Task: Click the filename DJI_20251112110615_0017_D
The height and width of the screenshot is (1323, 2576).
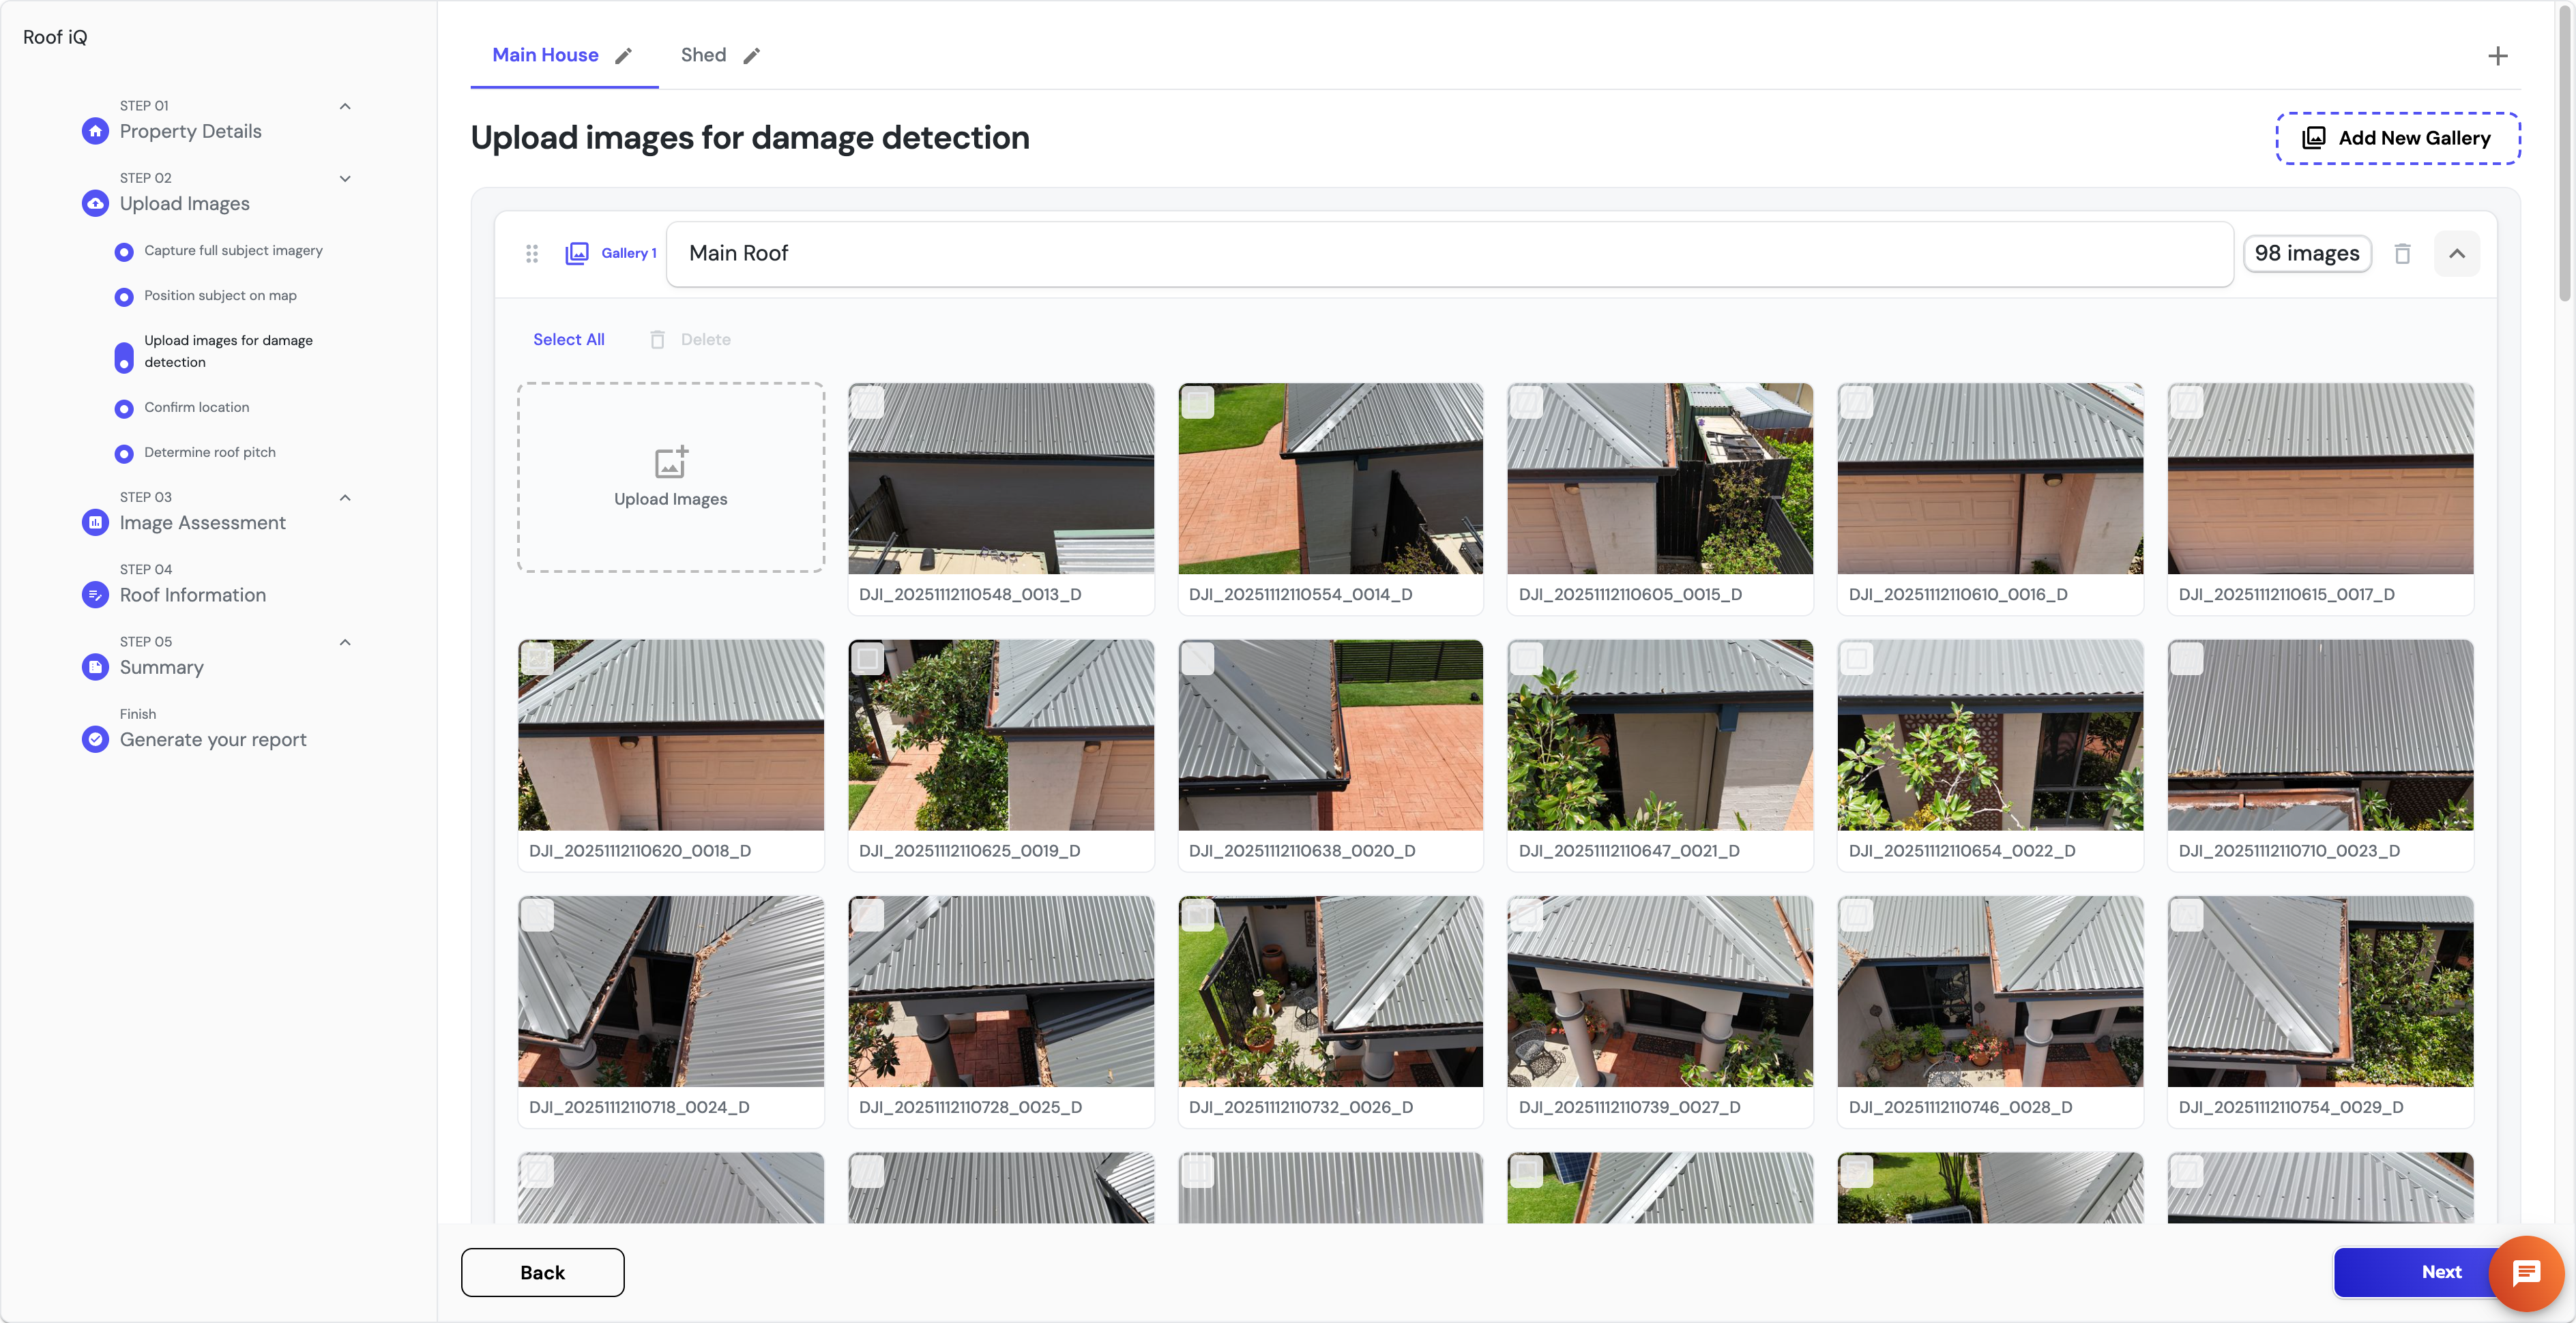Action: pyautogui.click(x=2286, y=595)
